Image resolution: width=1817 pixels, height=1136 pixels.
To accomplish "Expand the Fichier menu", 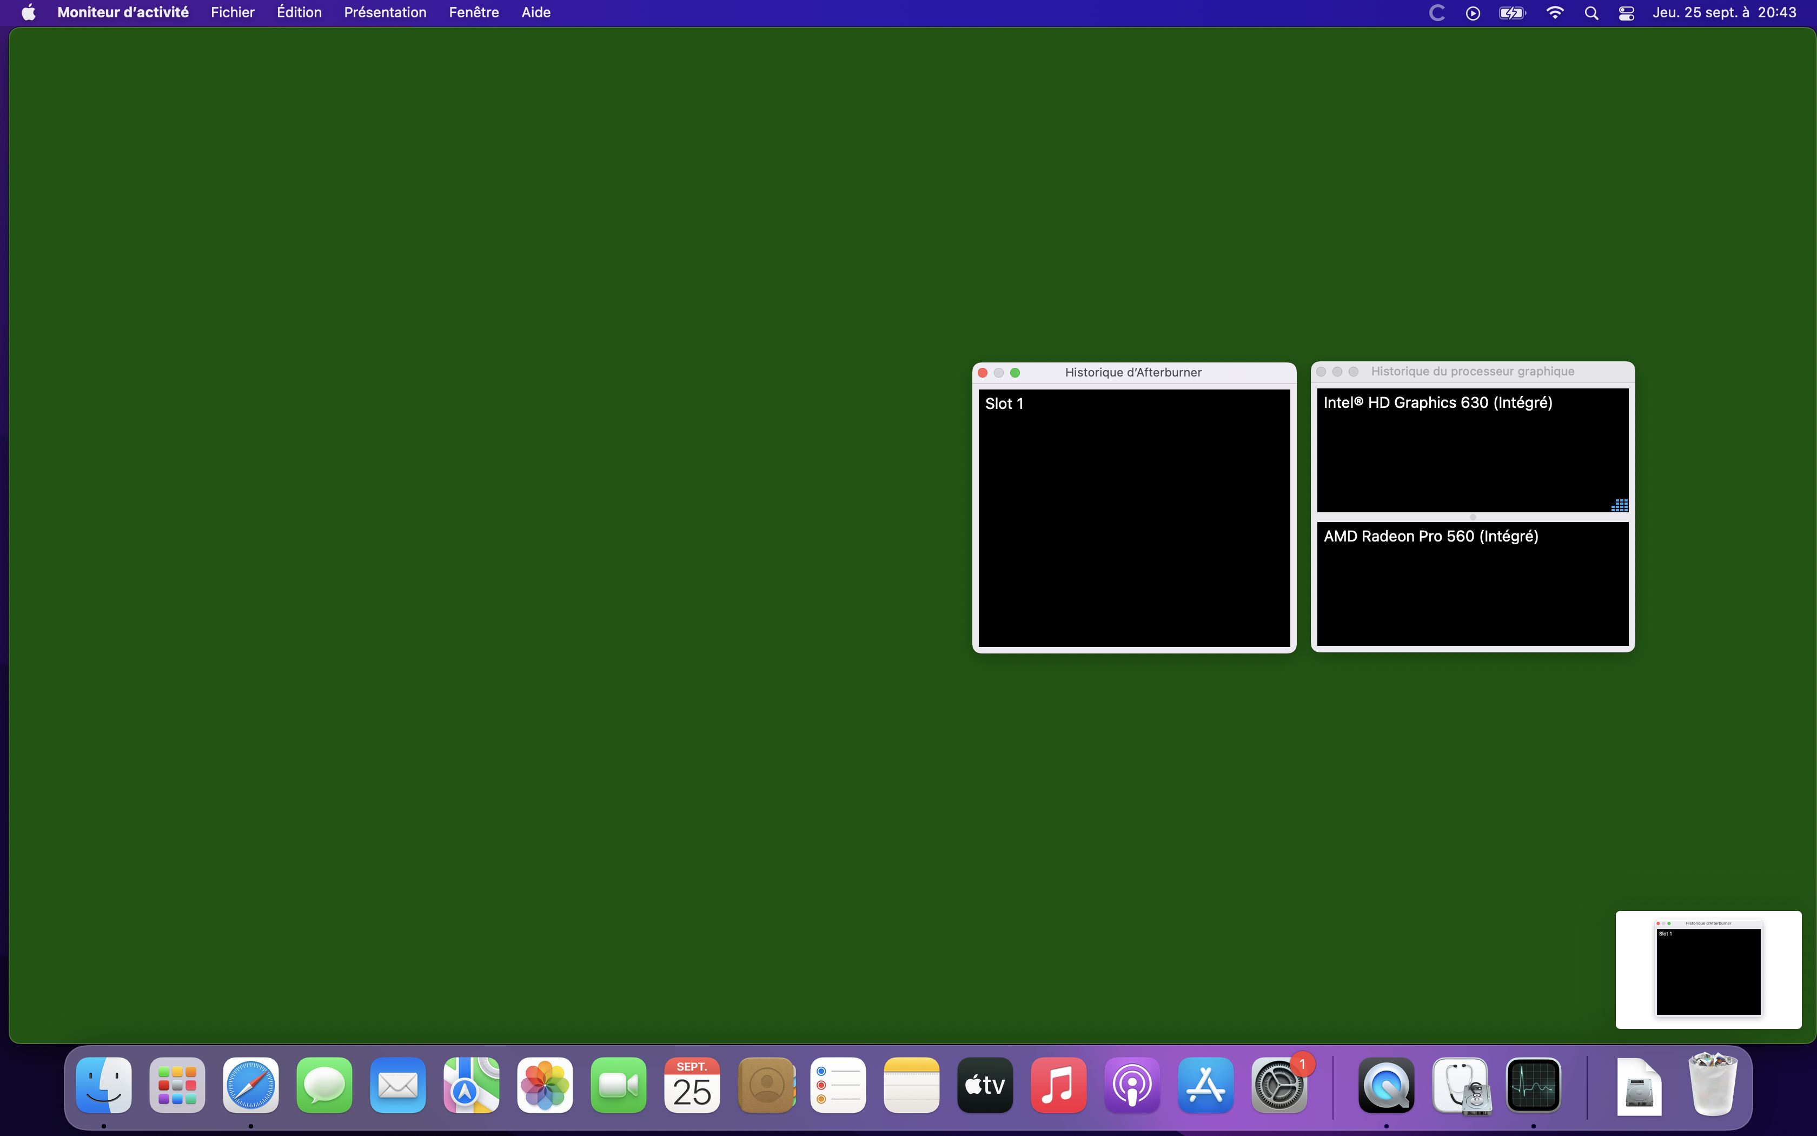I will [x=232, y=13].
